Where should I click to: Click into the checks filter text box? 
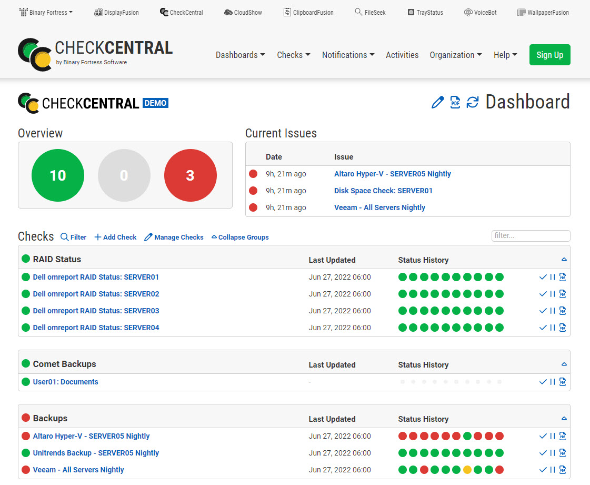tap(531, 236)
